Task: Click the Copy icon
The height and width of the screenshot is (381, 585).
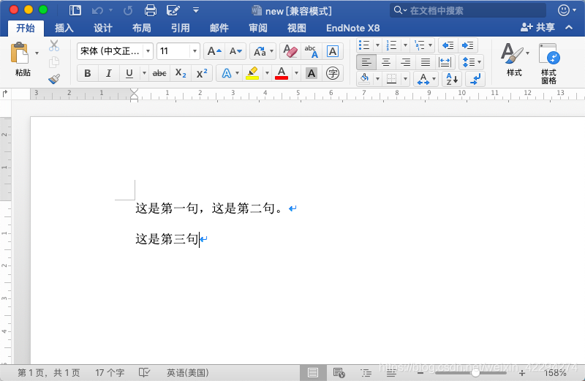Action: 54,62
